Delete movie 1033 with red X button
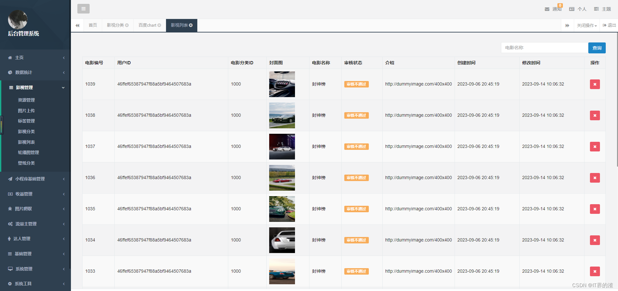618x291 pixels. (595, 271)
